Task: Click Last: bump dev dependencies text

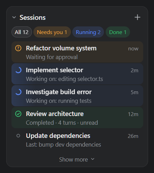Action: pos(64,145)
